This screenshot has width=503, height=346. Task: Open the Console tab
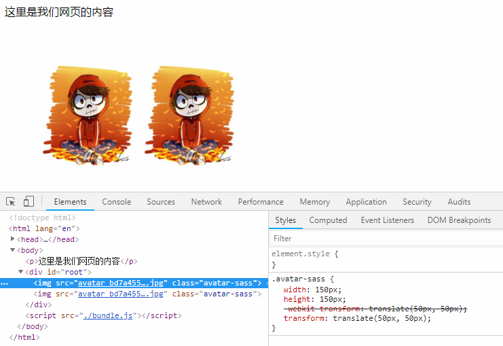[x=117, y=202]
